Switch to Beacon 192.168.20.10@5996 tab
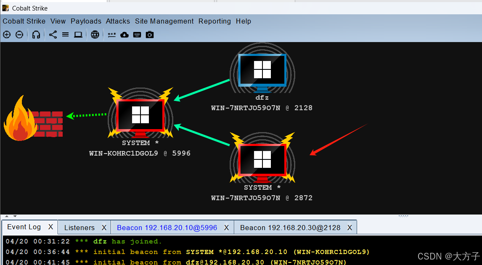The image size is (482, 265). click(167, 228)
